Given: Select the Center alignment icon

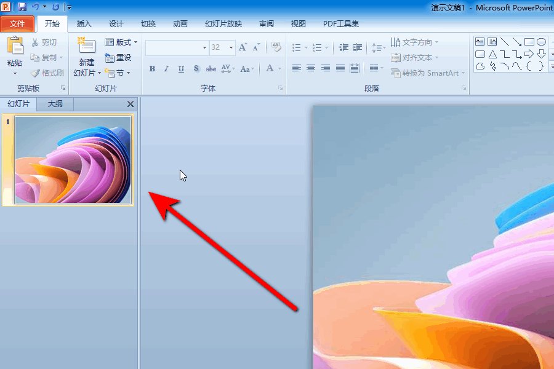Looking at the screenshot, I should (x=311, y=69).
